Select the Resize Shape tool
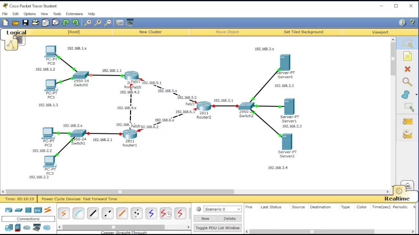The width and height of the screenshot is (419, 235). 409,107
